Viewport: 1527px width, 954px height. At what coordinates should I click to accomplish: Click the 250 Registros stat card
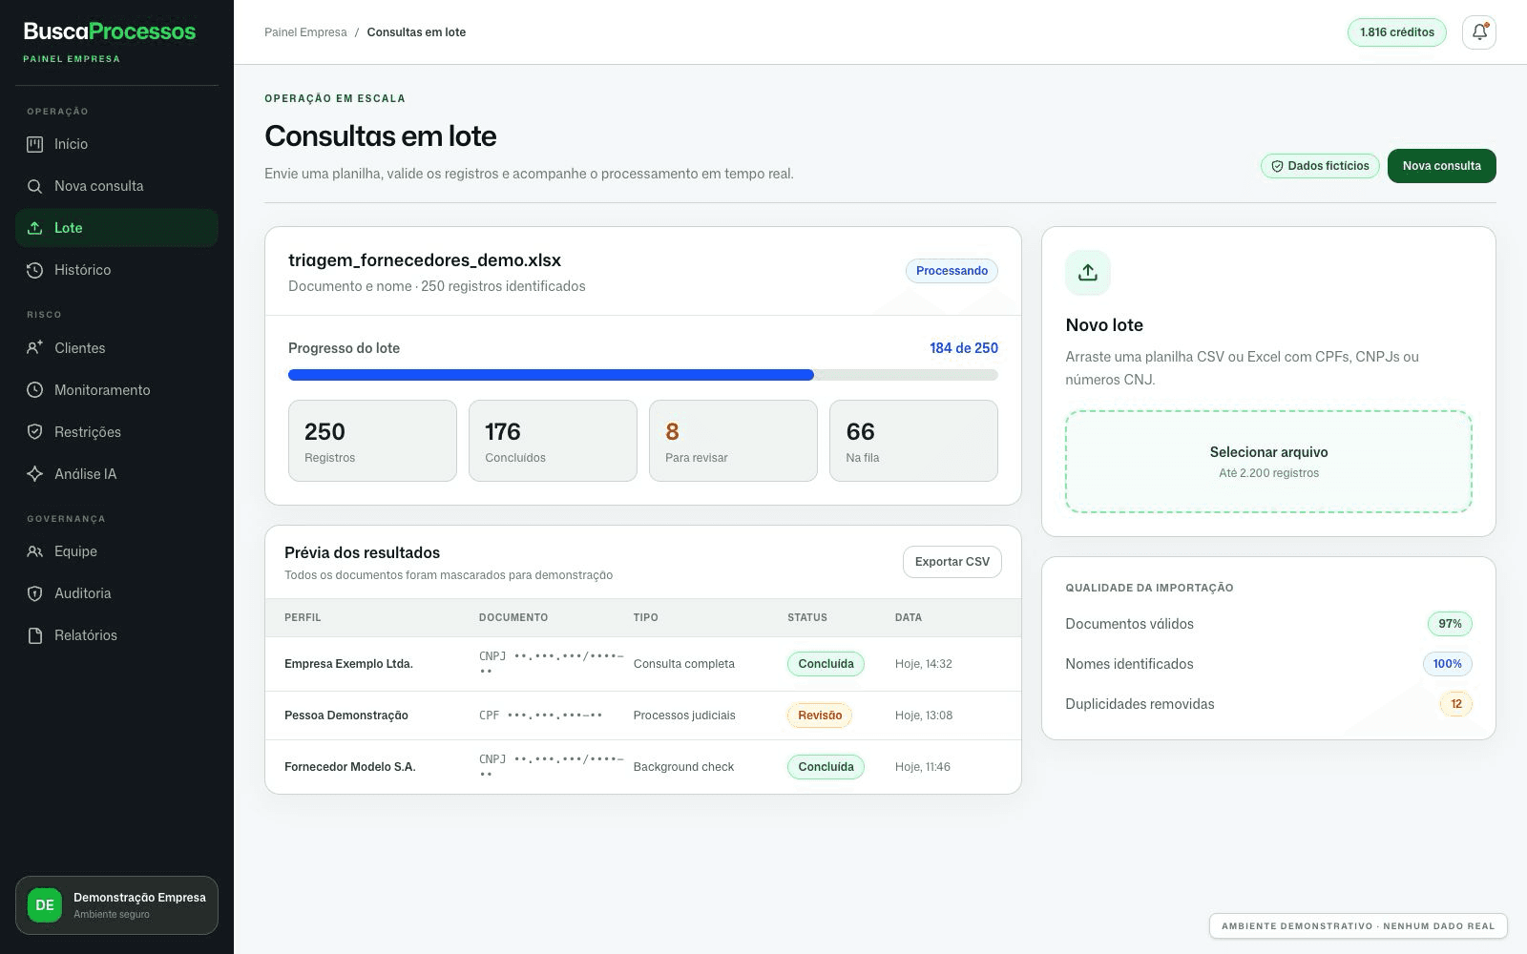coord(372,441)
